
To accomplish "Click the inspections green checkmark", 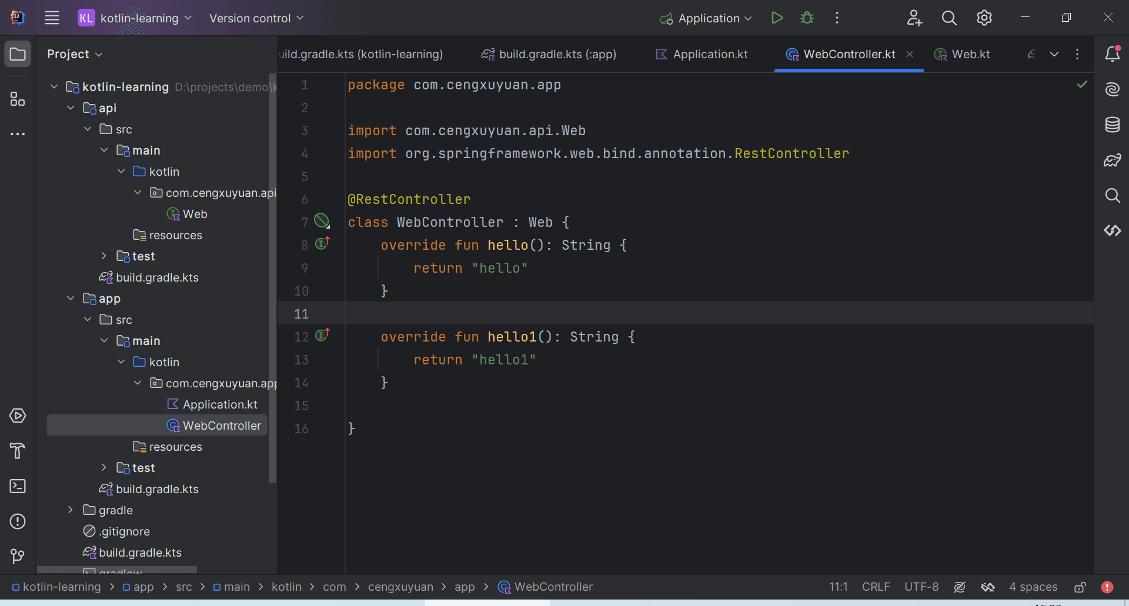I will (x=1082, y=85).
